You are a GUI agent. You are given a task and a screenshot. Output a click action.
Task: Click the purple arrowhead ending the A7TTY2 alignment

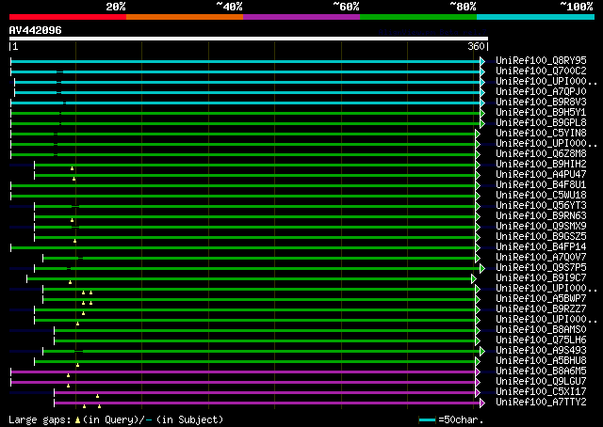click(482, 403)
